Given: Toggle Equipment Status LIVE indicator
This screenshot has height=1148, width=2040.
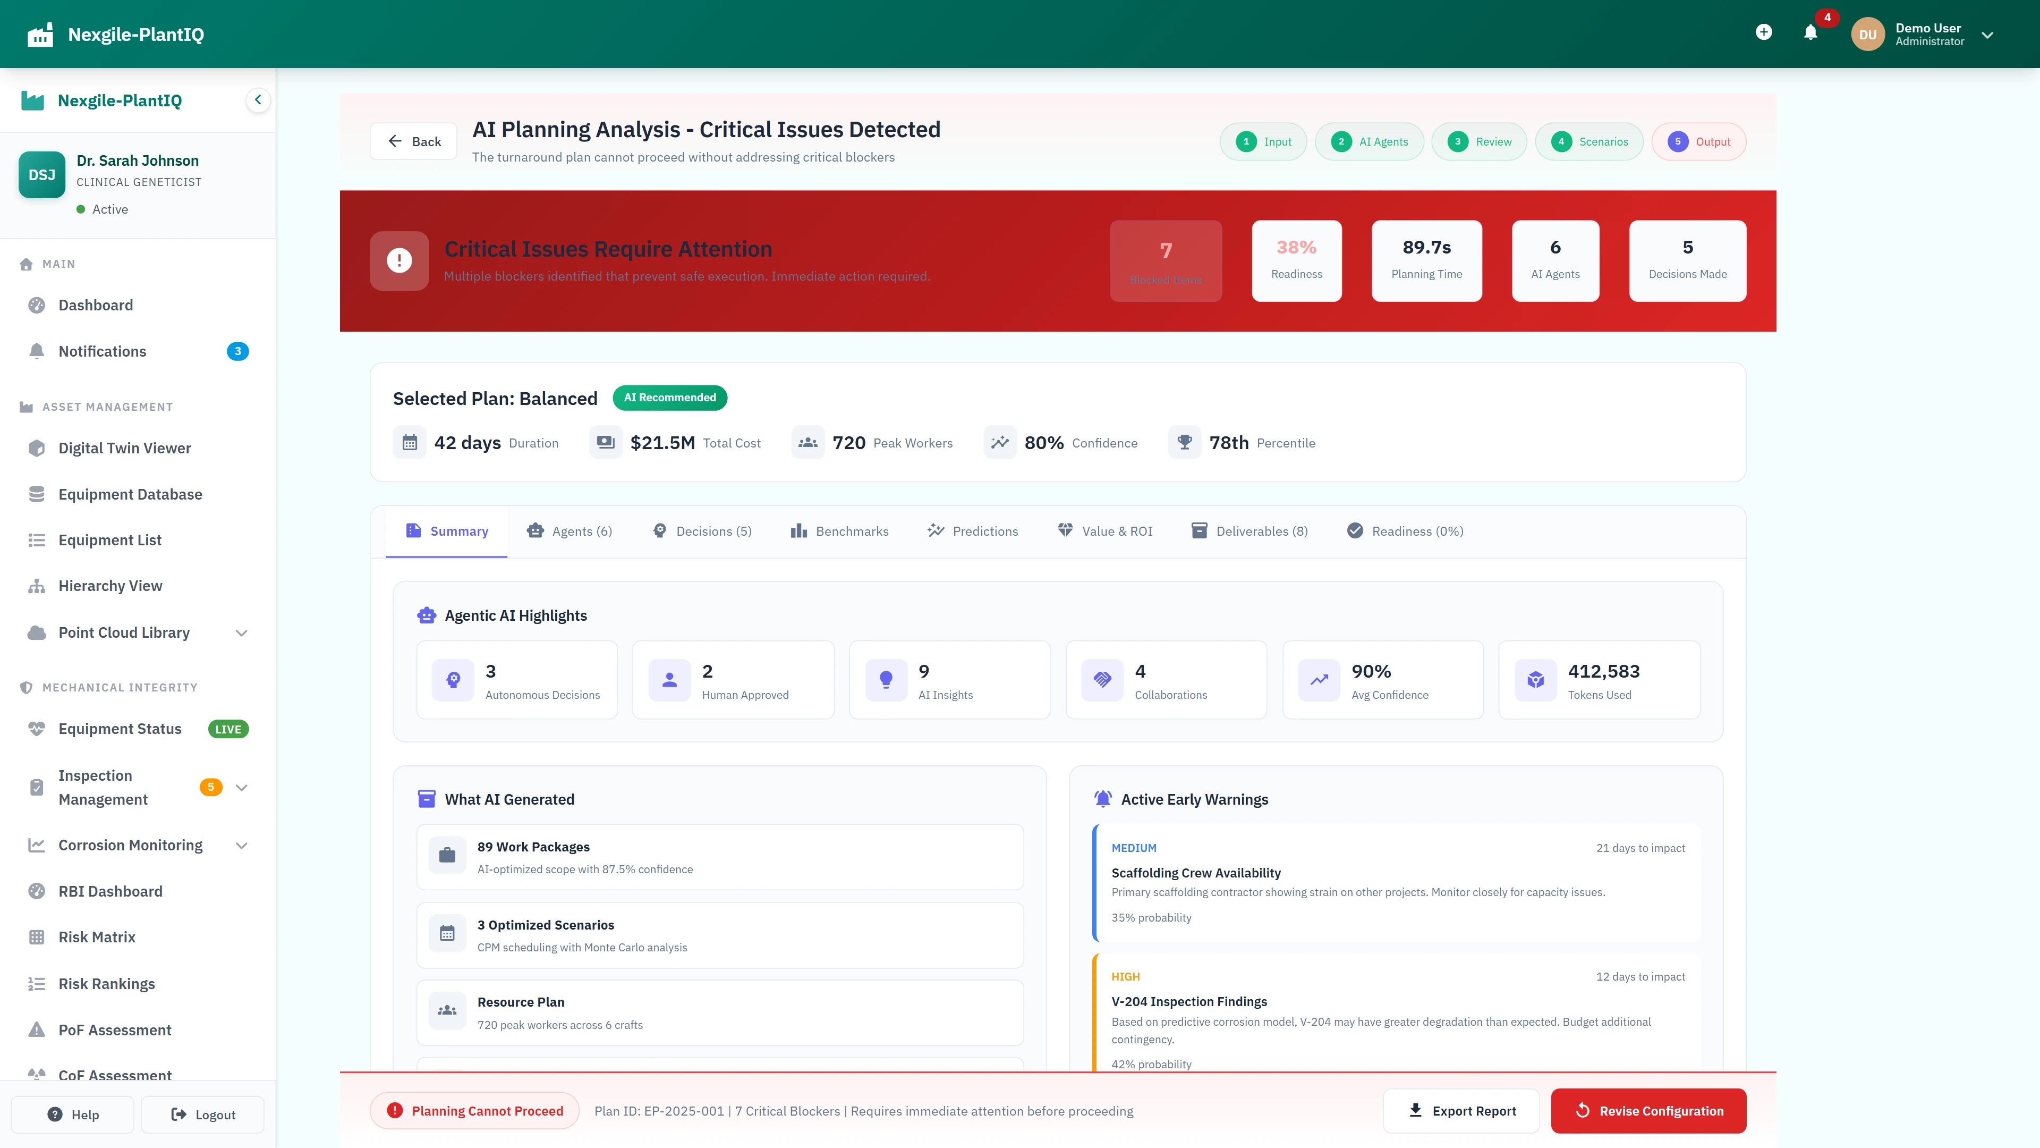Looking at the screenshot, I should 228,729.
